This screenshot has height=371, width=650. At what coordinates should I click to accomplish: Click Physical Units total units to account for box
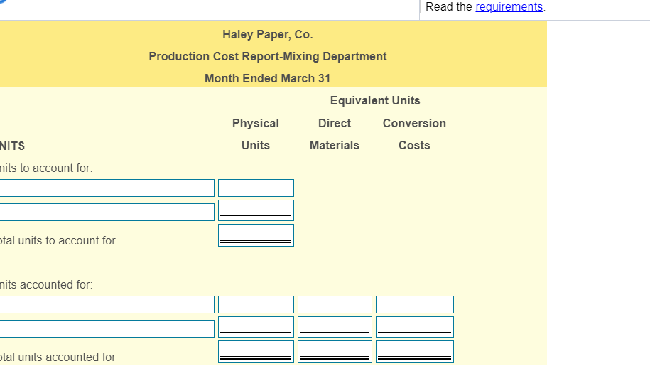(256, 235)
